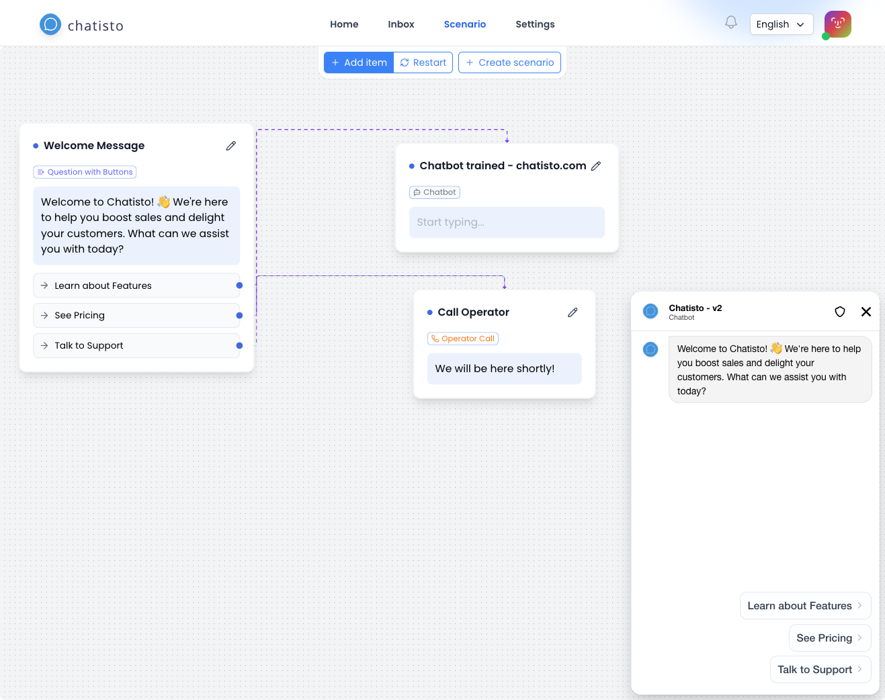Screen dimensions: 885x700
Task: Open the user profile avatar
Action: 838,24
